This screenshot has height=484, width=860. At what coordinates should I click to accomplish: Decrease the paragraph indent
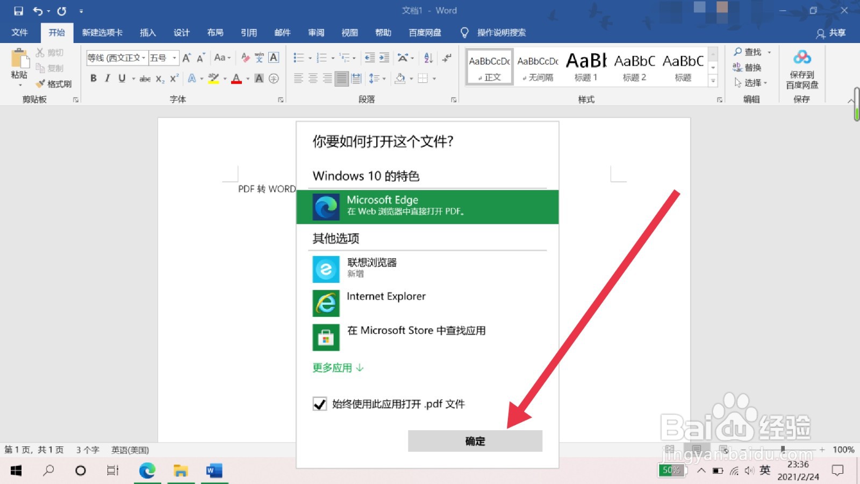pyautogui.click(x=370, y=58)
